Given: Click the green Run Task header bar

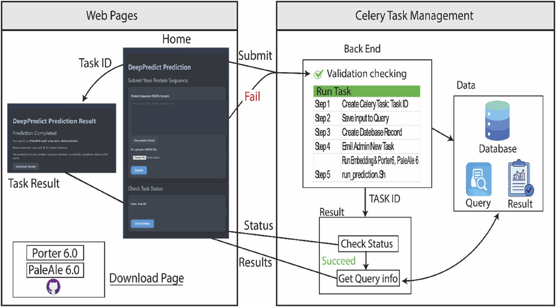Looking at the screenshot, I should click(x=367, y=91).
